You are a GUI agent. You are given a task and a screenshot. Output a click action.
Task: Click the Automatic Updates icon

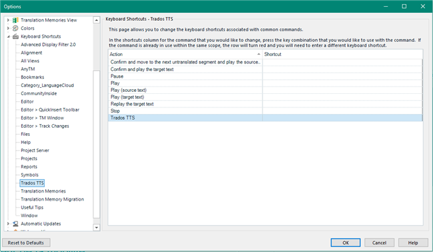tap(16, 224)
